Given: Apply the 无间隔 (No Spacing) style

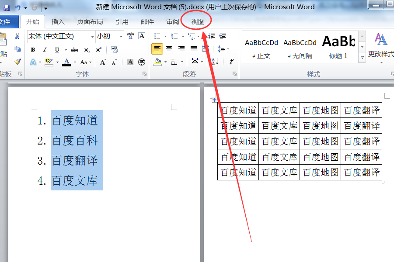Looking at the screenshot, I should (300, 48).
